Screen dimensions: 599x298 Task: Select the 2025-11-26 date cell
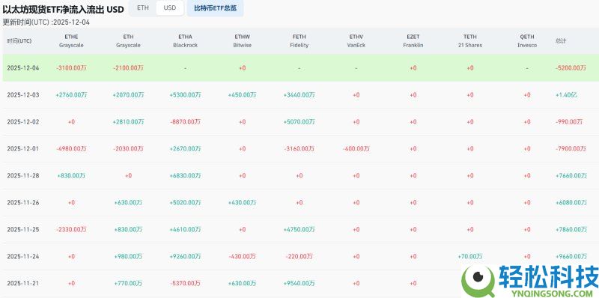(23, 202)
